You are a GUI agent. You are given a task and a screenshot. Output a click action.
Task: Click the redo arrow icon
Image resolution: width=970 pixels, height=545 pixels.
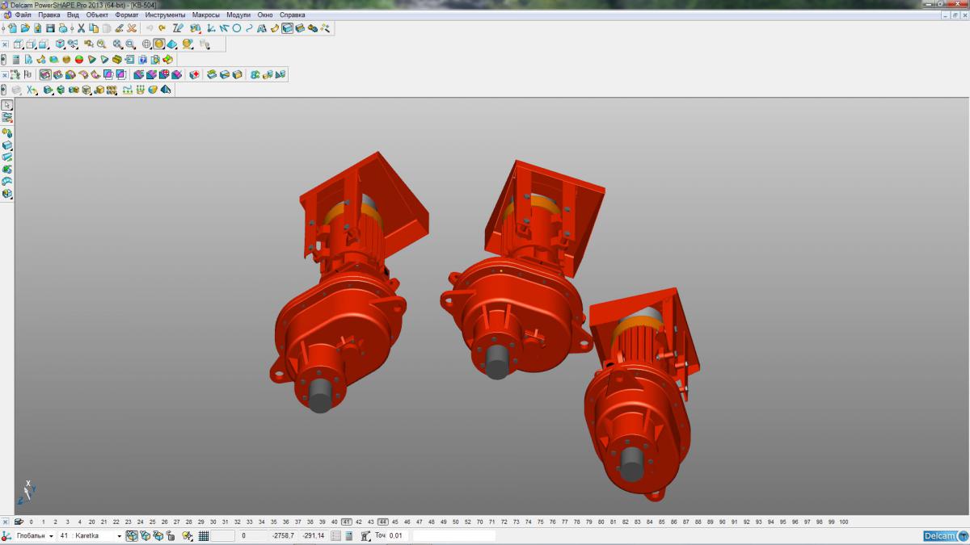162,28
